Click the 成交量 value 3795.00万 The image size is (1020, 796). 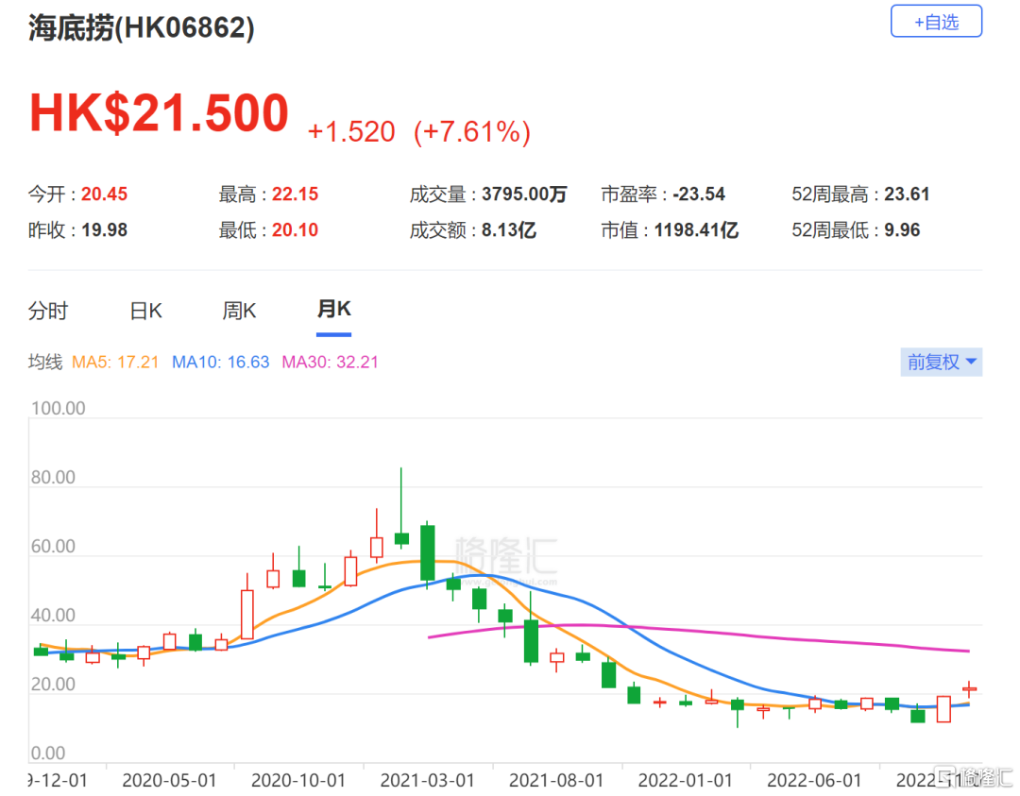(x=524, y=194)
